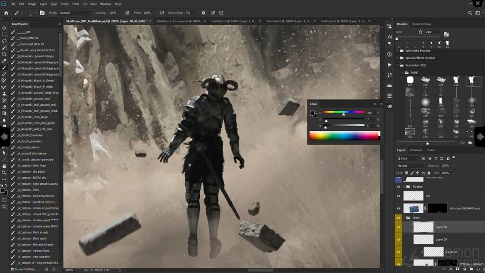
Task: Select the Magic Wand tool
Action: coord(4,48)
